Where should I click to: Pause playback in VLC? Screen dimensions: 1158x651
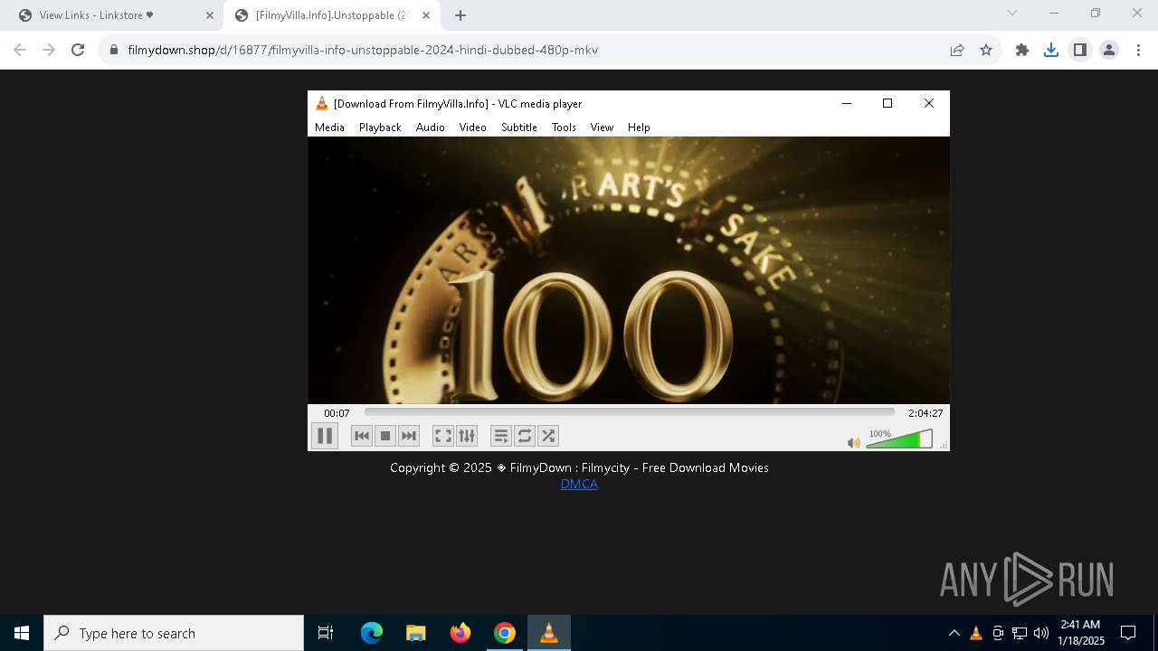(325, 436)
